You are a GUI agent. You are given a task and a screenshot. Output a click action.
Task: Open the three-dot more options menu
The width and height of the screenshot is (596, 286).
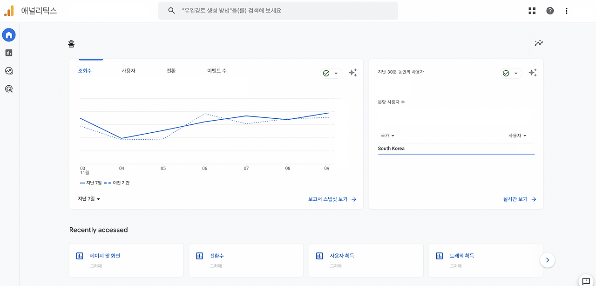click(x=567, y=11)
